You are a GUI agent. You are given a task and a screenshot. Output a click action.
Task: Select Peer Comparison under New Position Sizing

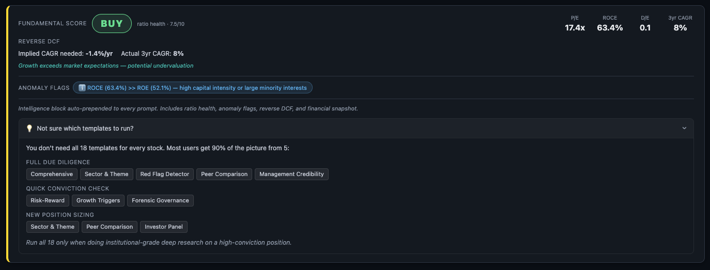point(110,227)
